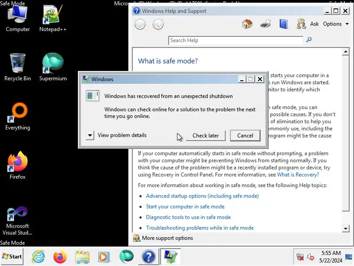
Task: Click the Ask text label
Action: point(314,24)
